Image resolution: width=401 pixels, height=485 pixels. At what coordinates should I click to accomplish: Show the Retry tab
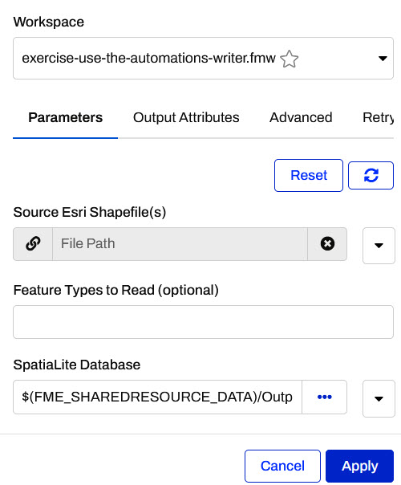click(x=379, y=117)
